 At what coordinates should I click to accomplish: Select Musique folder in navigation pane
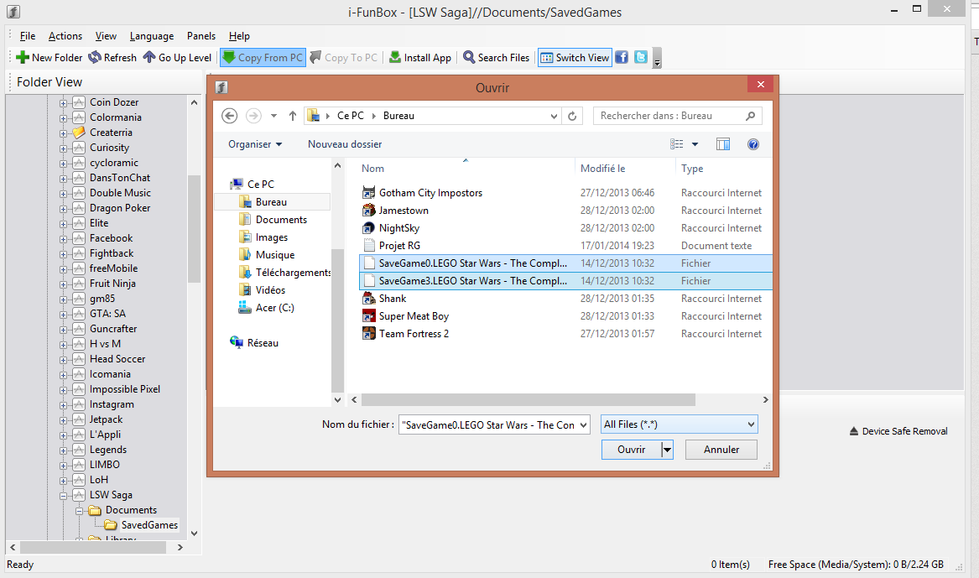pyautogui.click(x=274, y=255)
